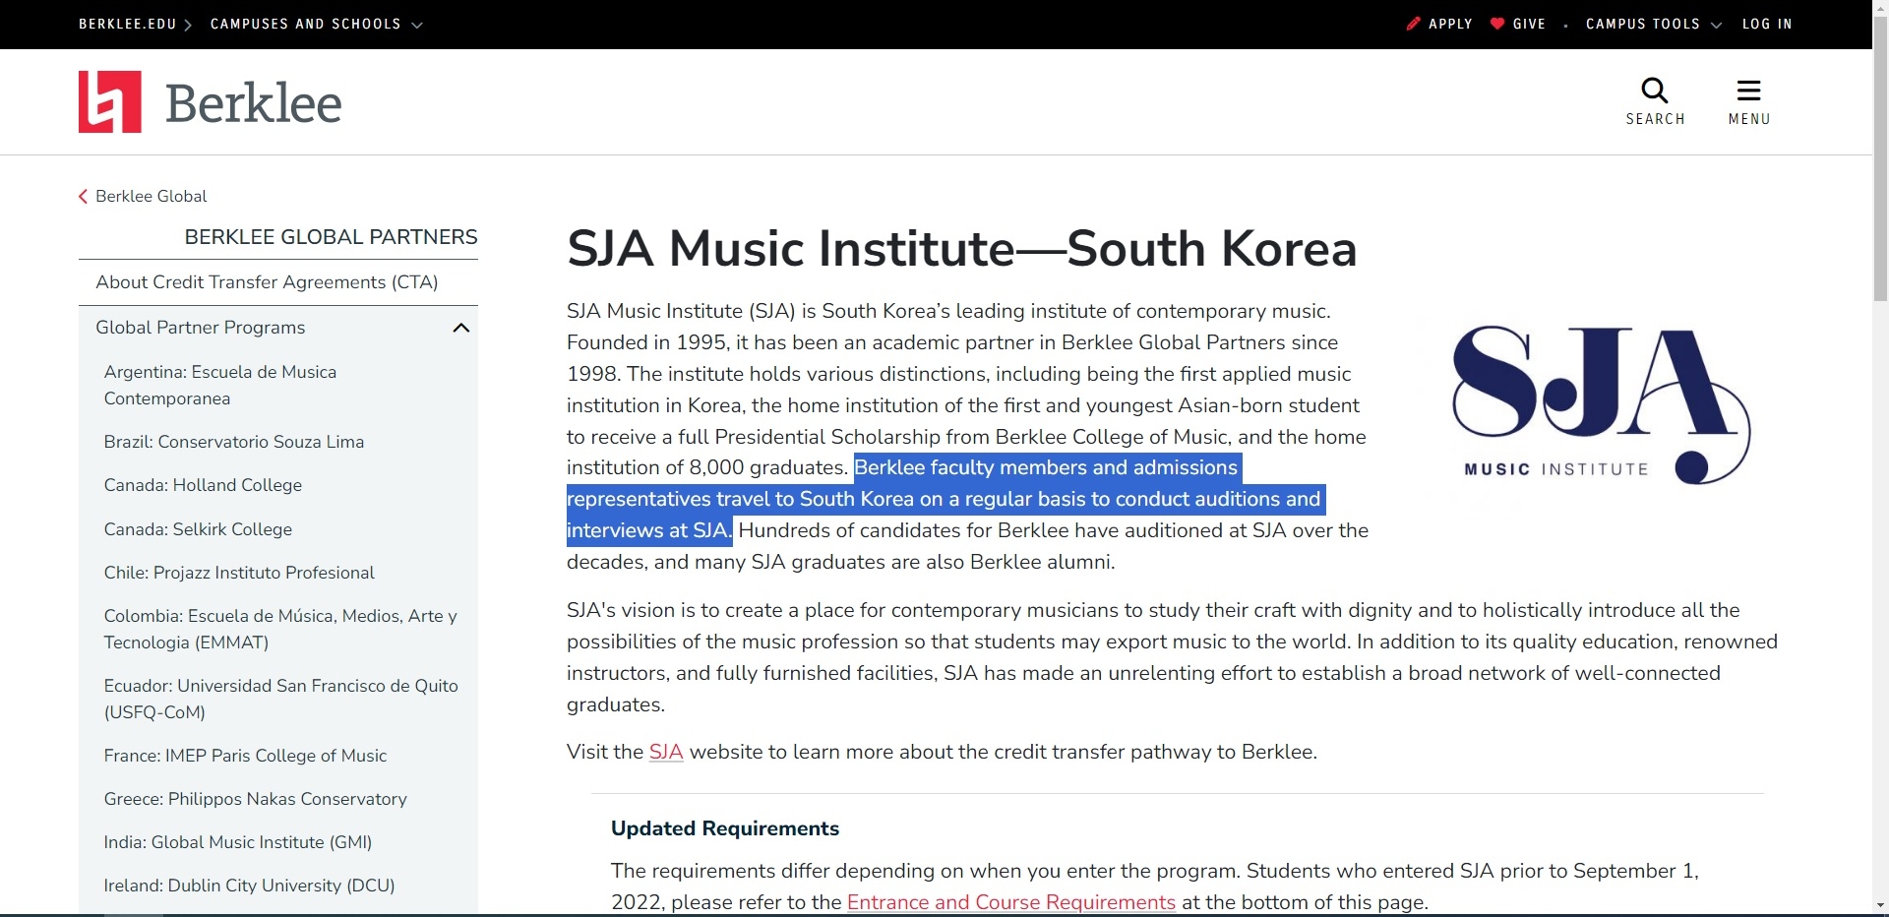Open the hamburger Menu icon
The height and width of the screenshot is (917, 1889).
click(x=1749, y=91)
